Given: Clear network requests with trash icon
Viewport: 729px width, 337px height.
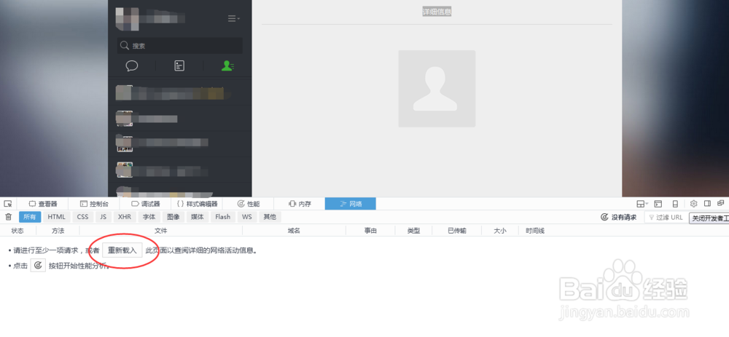Looking at the screenshot, I should point(8,217).
